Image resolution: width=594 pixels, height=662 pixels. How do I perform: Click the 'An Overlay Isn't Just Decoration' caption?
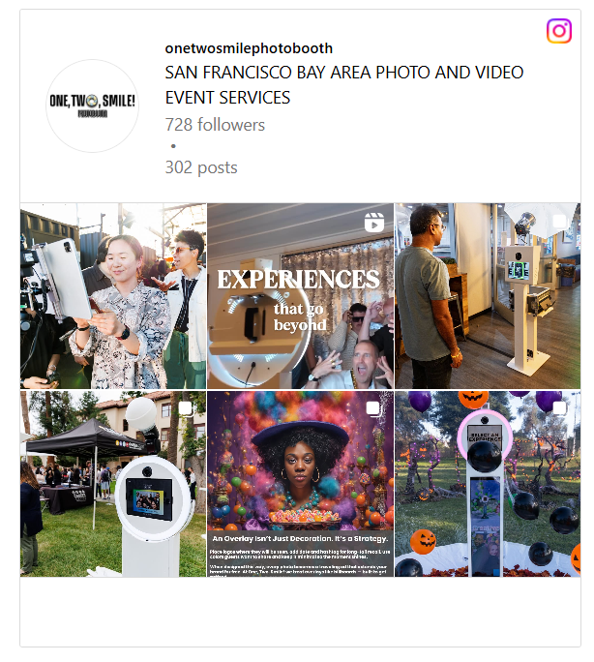[x=300, y=539]
